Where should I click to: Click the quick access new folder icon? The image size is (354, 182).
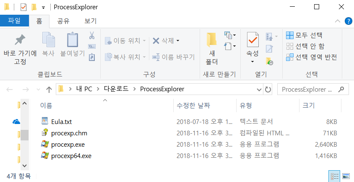tap(34, 7)
